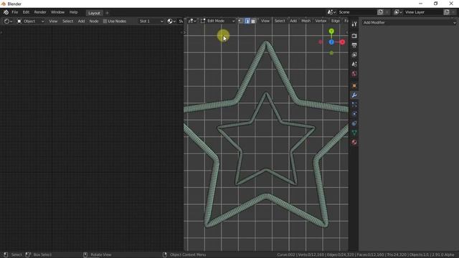Open the view layer browse dropdown icon
The height and width of the screenshot is (258, 459).
point(398,12)
